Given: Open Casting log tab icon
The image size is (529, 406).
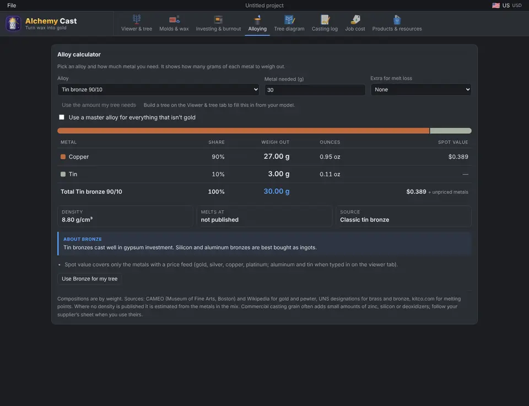Looking at the screenshot, I should pos(325,19).
